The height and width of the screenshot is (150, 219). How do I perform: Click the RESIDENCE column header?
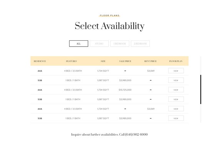(40, 61)
